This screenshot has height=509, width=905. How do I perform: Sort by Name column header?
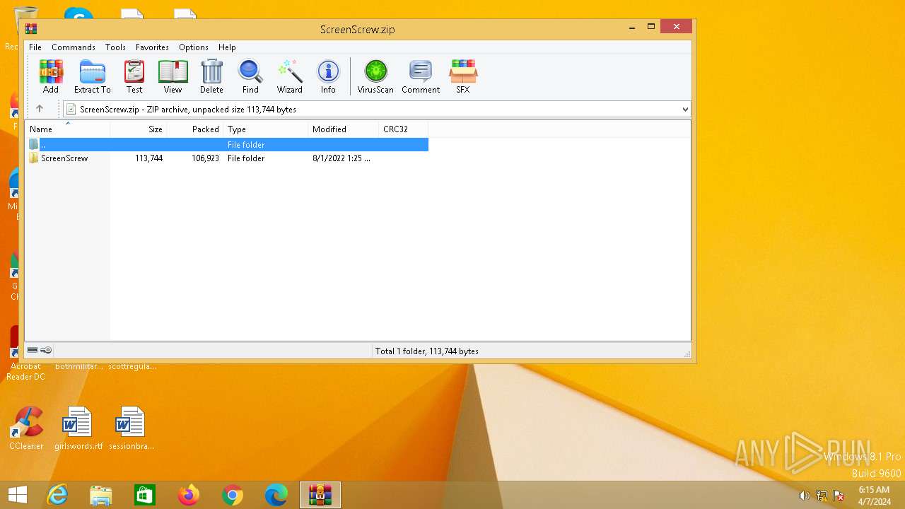coord(68,129)
